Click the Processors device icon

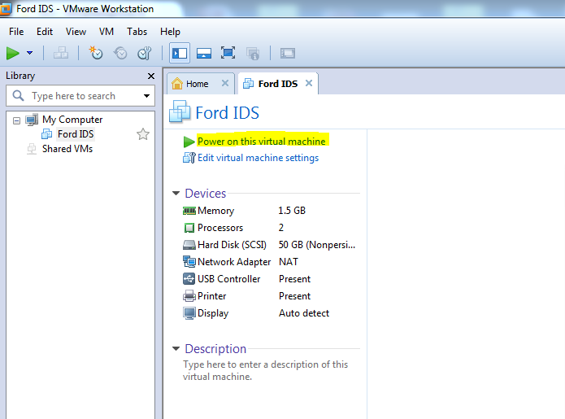click(189, 228)
